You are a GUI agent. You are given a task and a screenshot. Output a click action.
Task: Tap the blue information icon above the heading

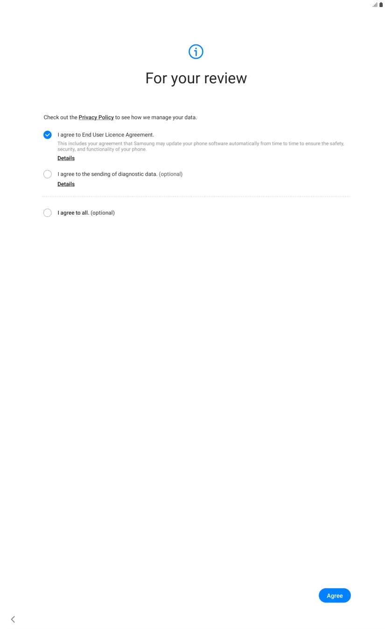(196, 51)
